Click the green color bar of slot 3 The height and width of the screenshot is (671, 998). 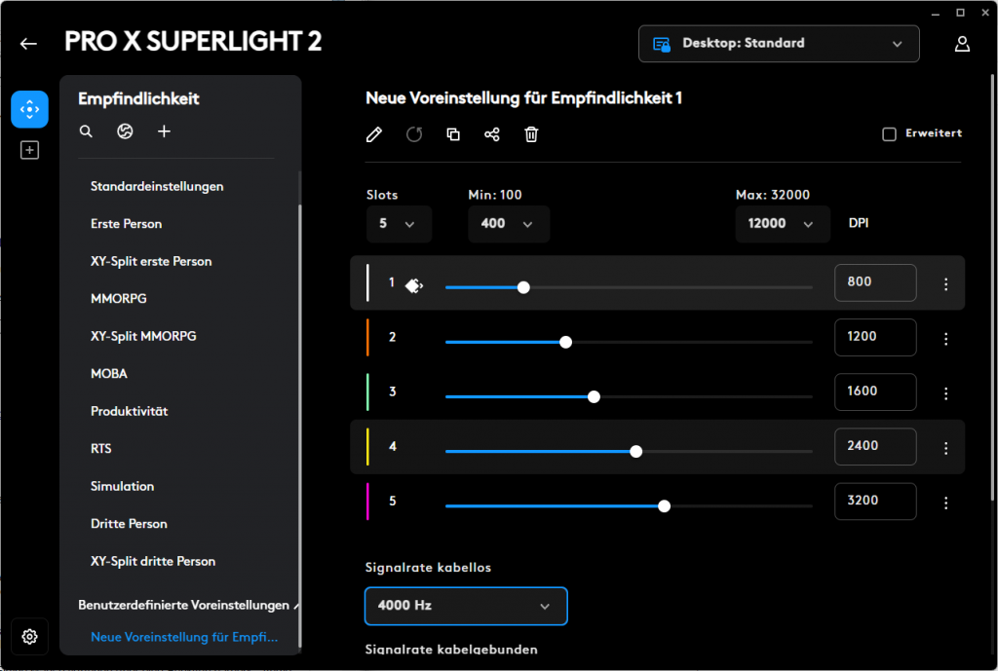(x=367, y=391)
